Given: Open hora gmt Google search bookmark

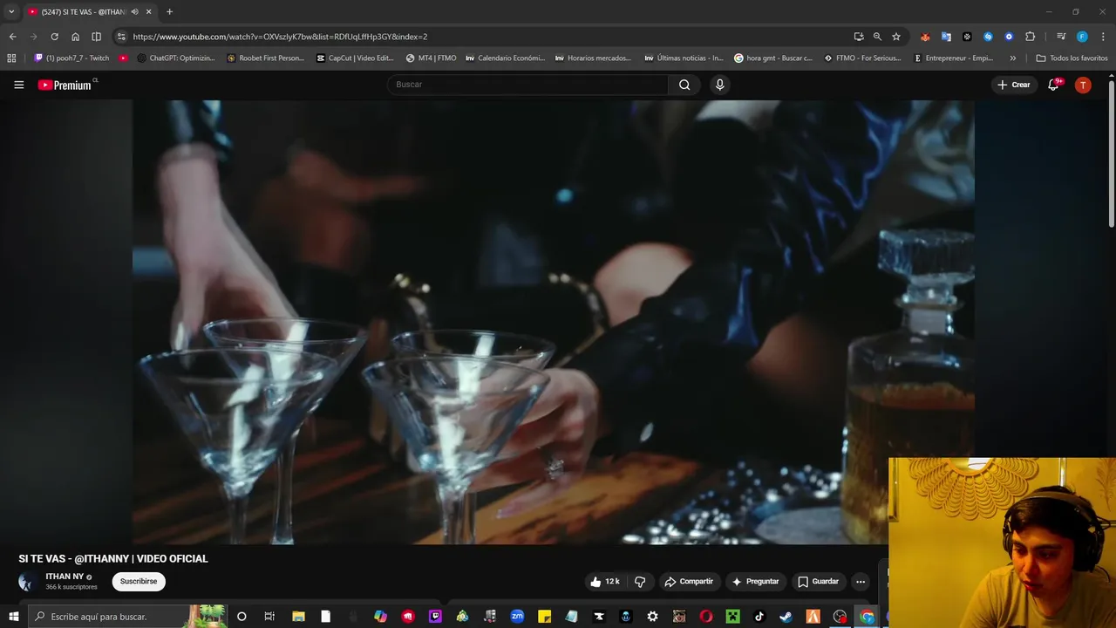Looking at the screenshot, I should tap(773, 58).
